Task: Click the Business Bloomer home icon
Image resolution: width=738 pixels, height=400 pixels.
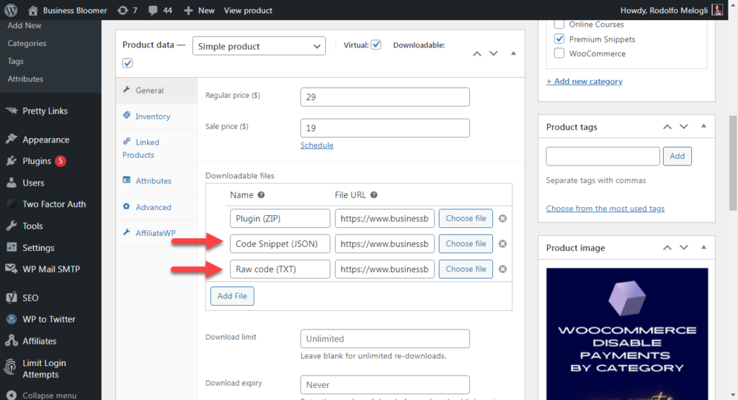Action: click(32, 10)
